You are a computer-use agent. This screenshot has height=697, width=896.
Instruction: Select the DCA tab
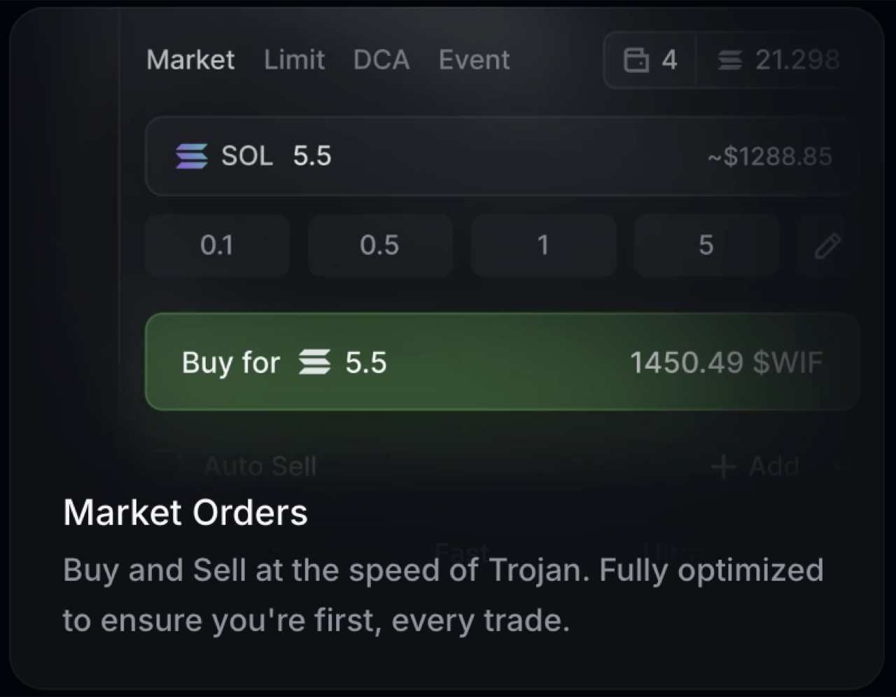click(x=381, y=60)
